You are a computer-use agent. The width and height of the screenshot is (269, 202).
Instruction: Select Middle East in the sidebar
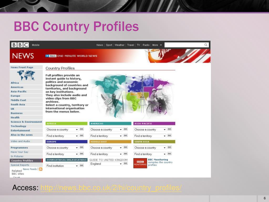(26, 100)
